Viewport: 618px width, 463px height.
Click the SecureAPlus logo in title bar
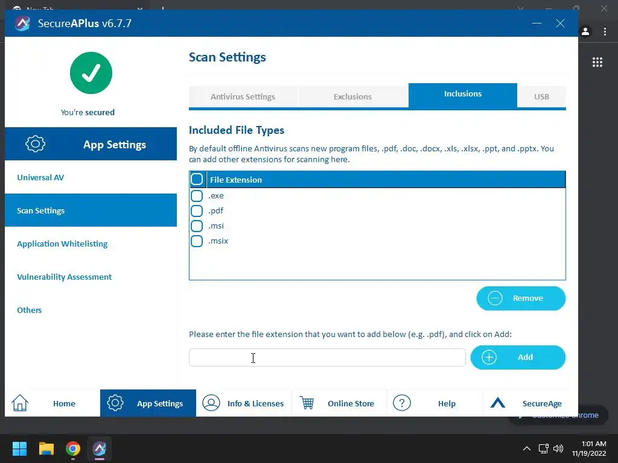pos(22,24)
